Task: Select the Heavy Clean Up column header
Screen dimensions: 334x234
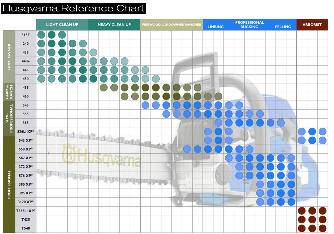Action: pos(114,24)
